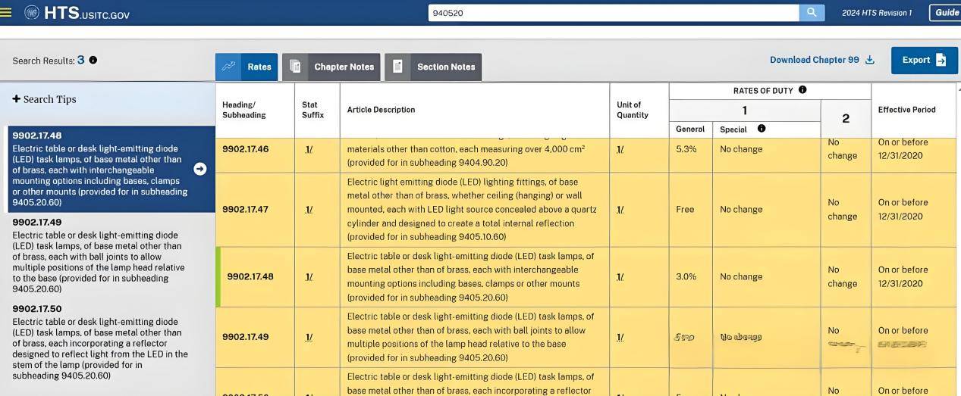
Task: Click Effective Period column header
Action: point(906,110)
